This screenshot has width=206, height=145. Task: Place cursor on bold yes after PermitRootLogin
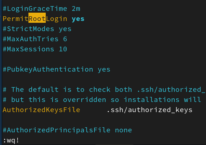[78, 19]
